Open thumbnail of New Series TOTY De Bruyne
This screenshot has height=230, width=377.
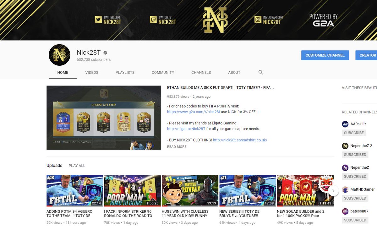point(248,190)
